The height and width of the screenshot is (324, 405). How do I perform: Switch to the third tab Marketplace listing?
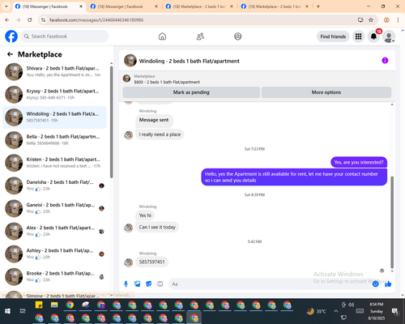coord(199,6)
